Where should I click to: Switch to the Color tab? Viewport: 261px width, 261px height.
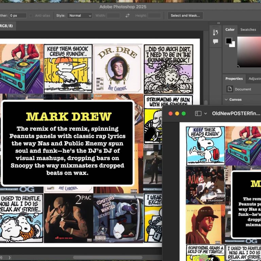230,30
